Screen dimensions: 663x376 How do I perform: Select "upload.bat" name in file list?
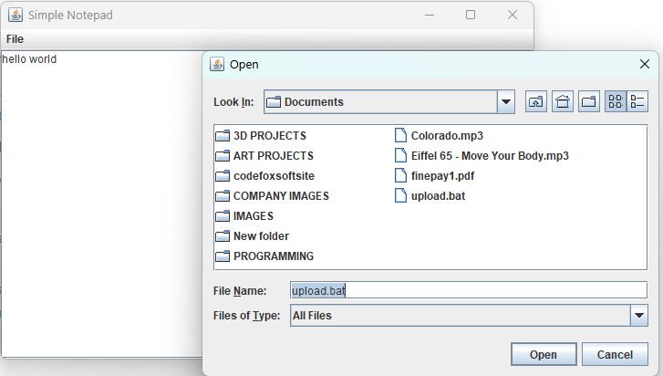pos(438,196)
